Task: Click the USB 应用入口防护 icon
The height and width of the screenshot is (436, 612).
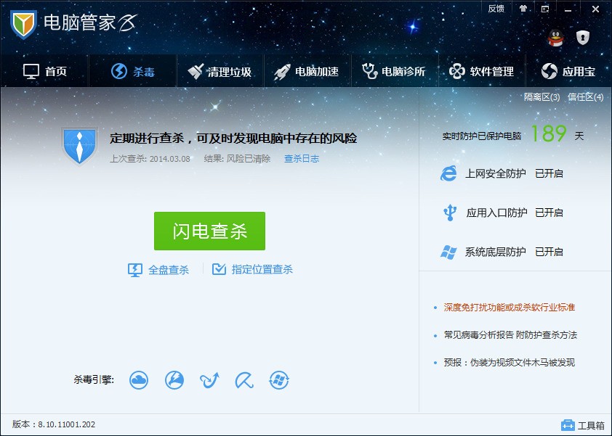Action: [450, 213]
